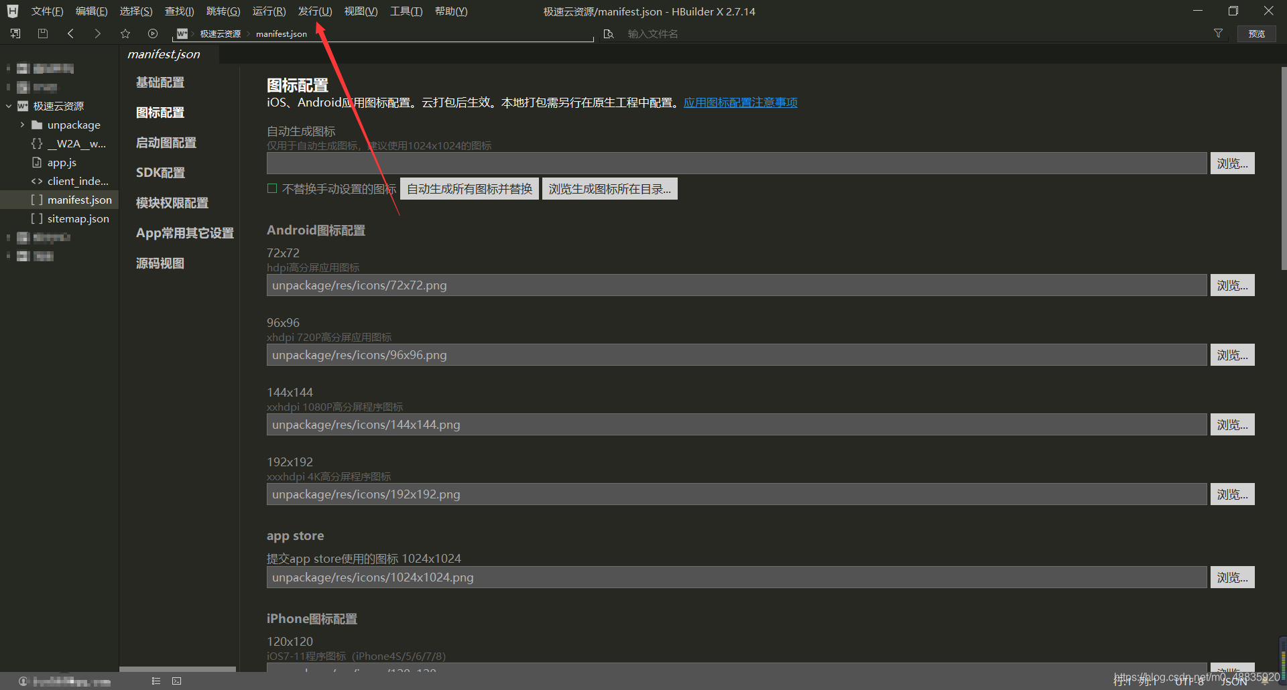Switch to App常用其它设置 section
This screenshot has width=1287, height=690.
tap(185, 233)
